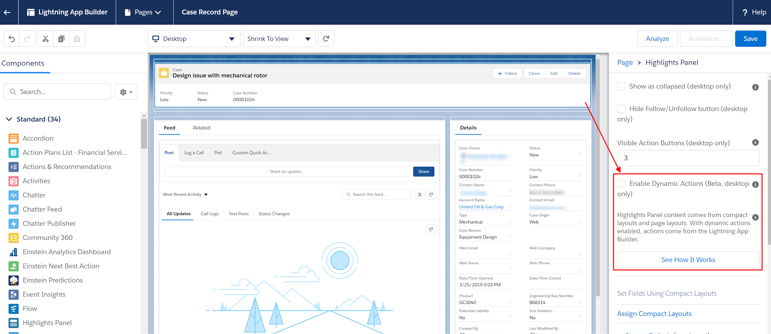The width and height of the screenshot is (771, 334).
Task: Click the back arrow to exit App Builder
Action: click(x=7, y=12)
